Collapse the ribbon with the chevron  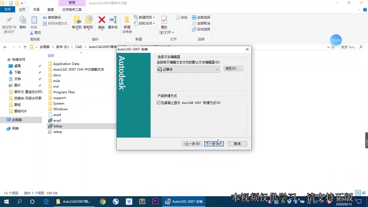click(359, 10)
